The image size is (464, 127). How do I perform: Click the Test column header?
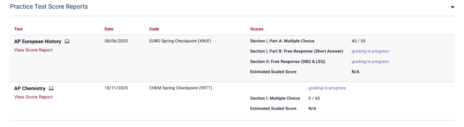click(18, 29)
